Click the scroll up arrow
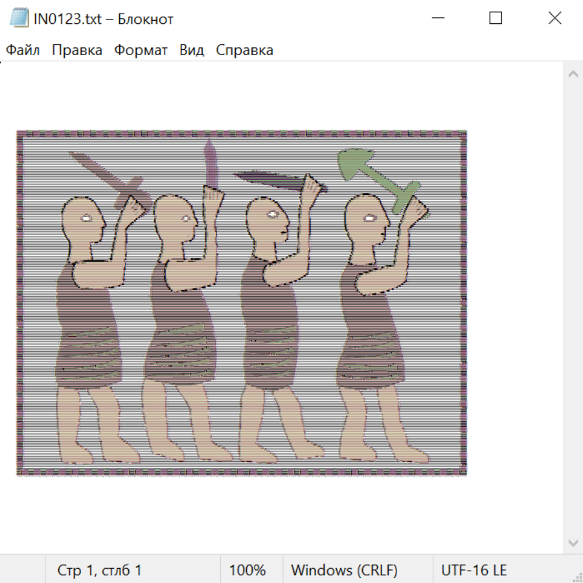 coord(573,74)
